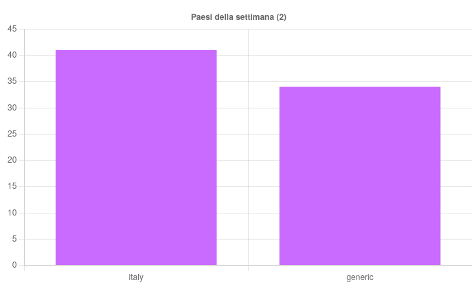Click the generic bar in the chart
476x289 pixels.
(x=360, y=176)
